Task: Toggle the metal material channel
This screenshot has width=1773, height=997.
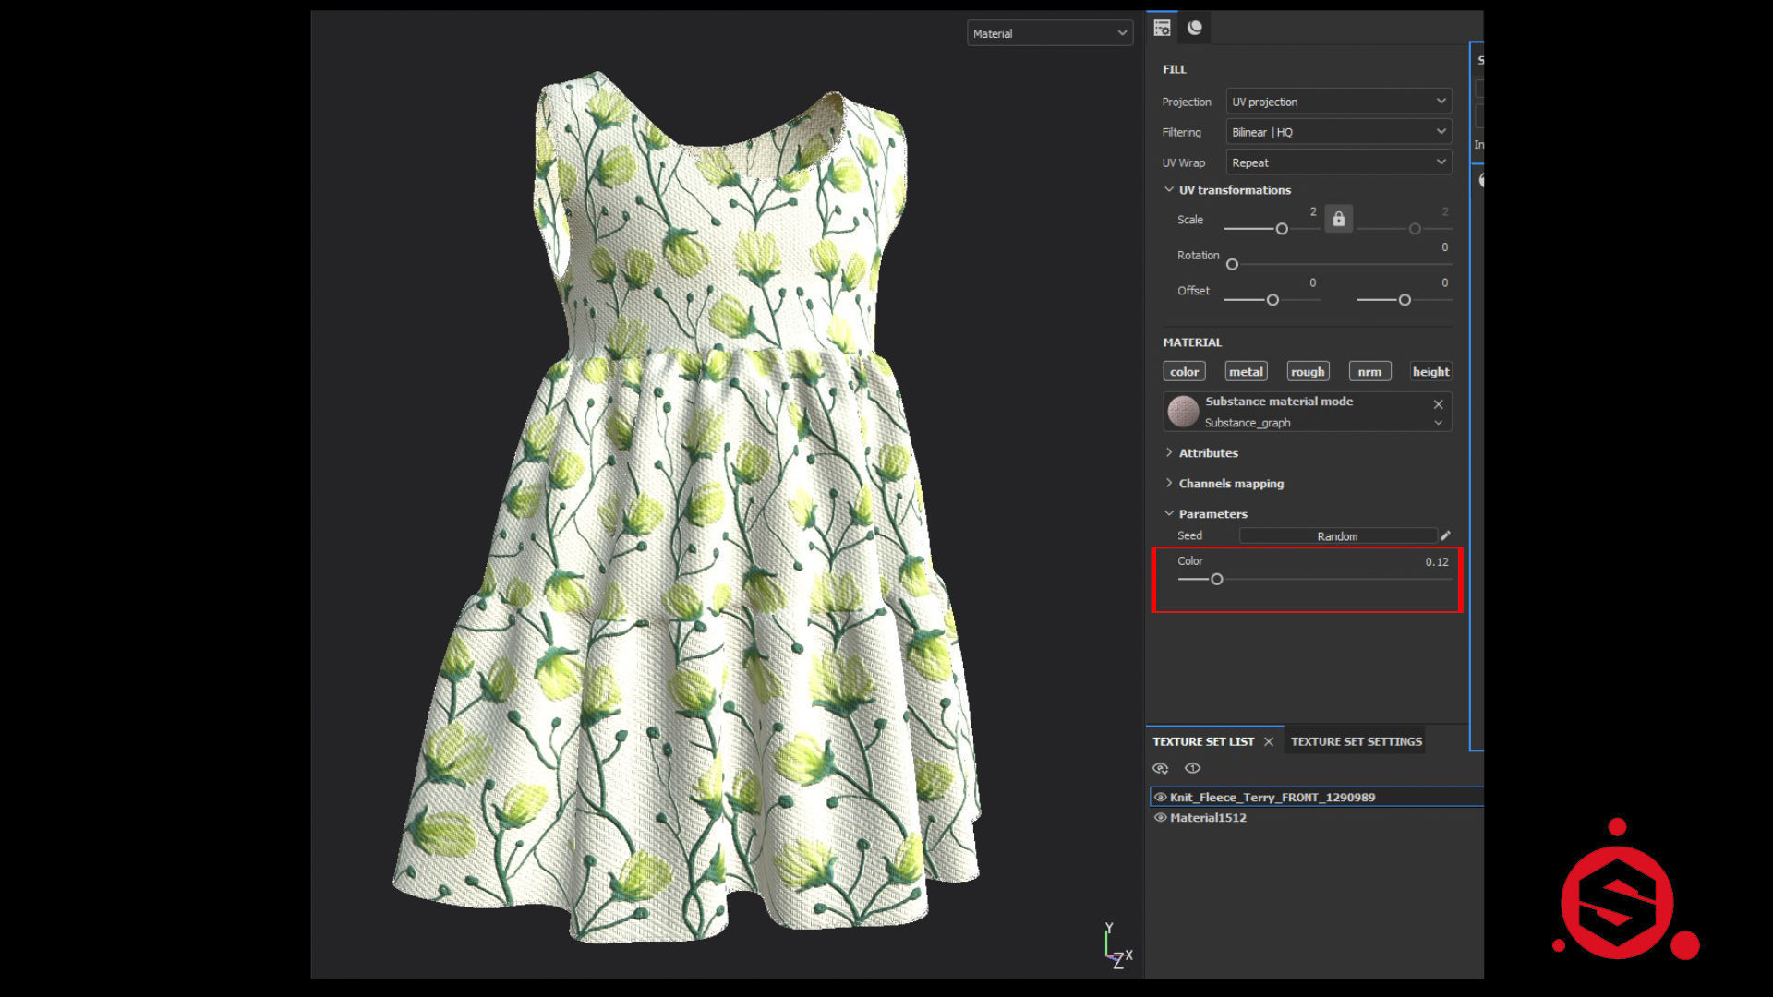Action: (x=1246, y=371)
